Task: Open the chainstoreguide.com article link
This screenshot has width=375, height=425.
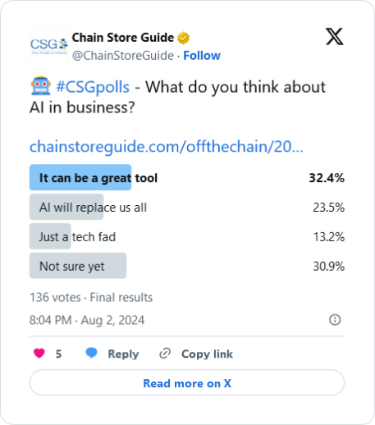Action: 167,147
